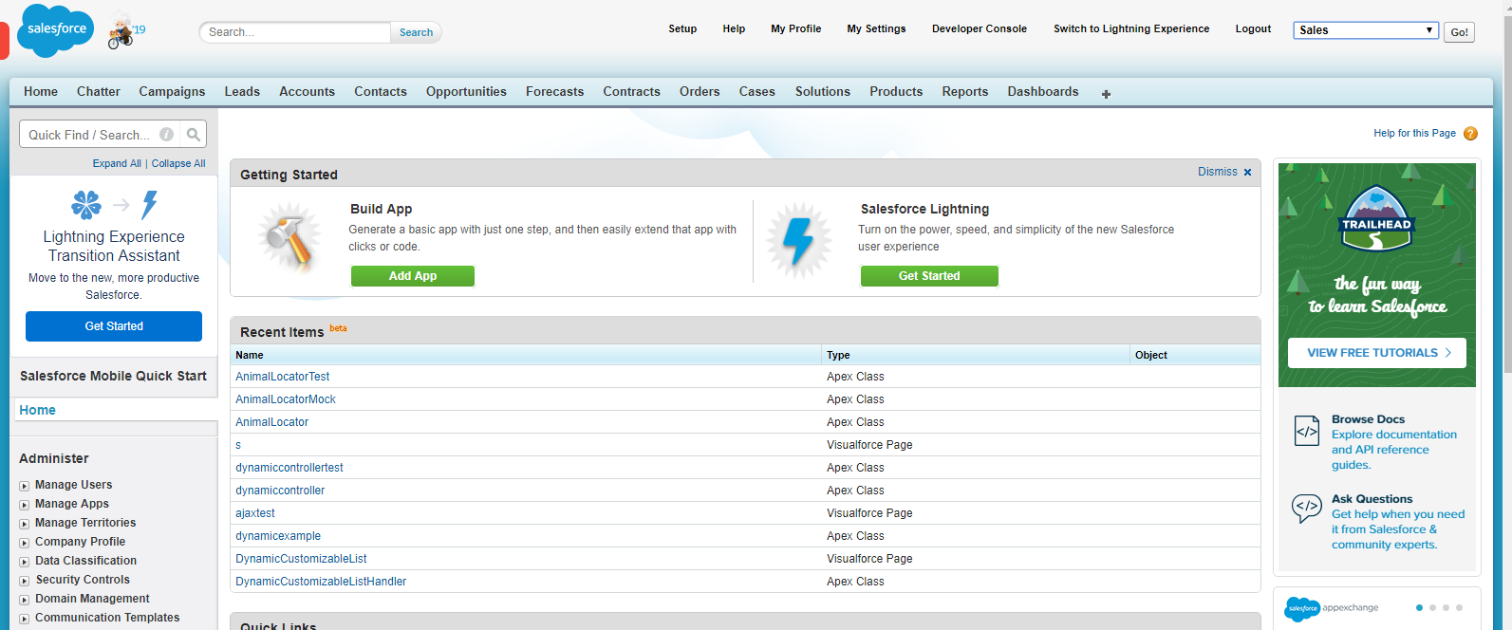
Task: Expand the Manage Apps section
Action: point(25,505)
